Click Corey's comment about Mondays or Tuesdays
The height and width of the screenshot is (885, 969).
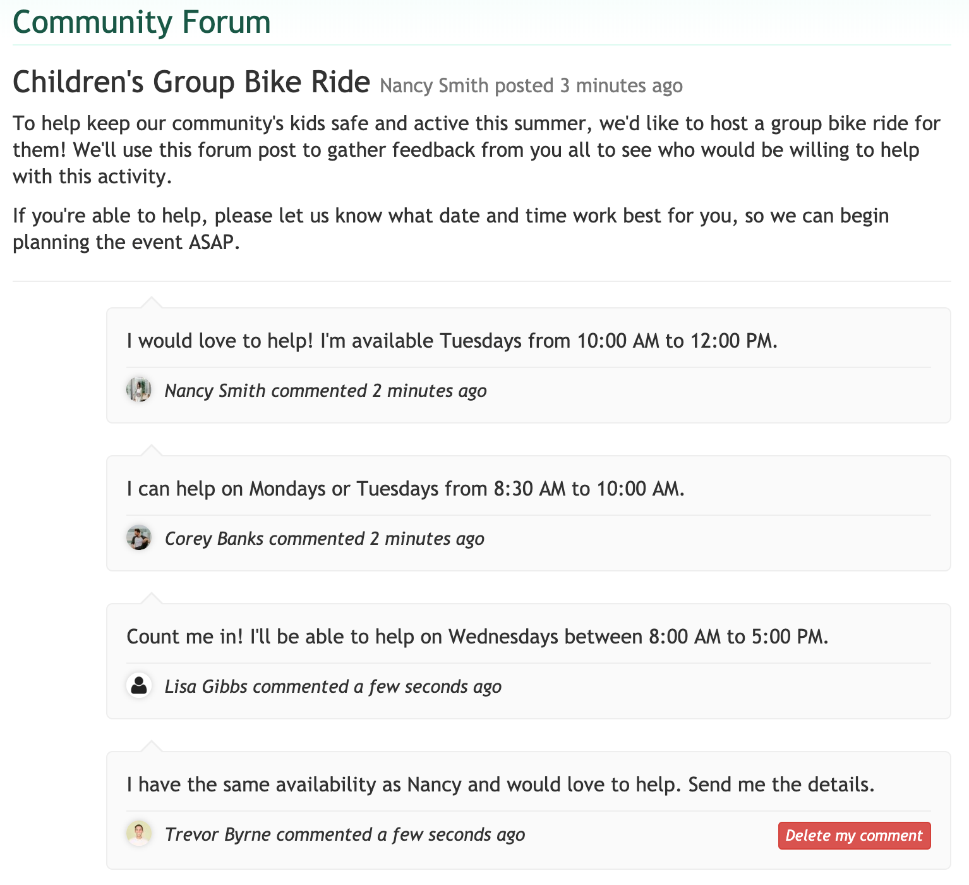point(405,489)
